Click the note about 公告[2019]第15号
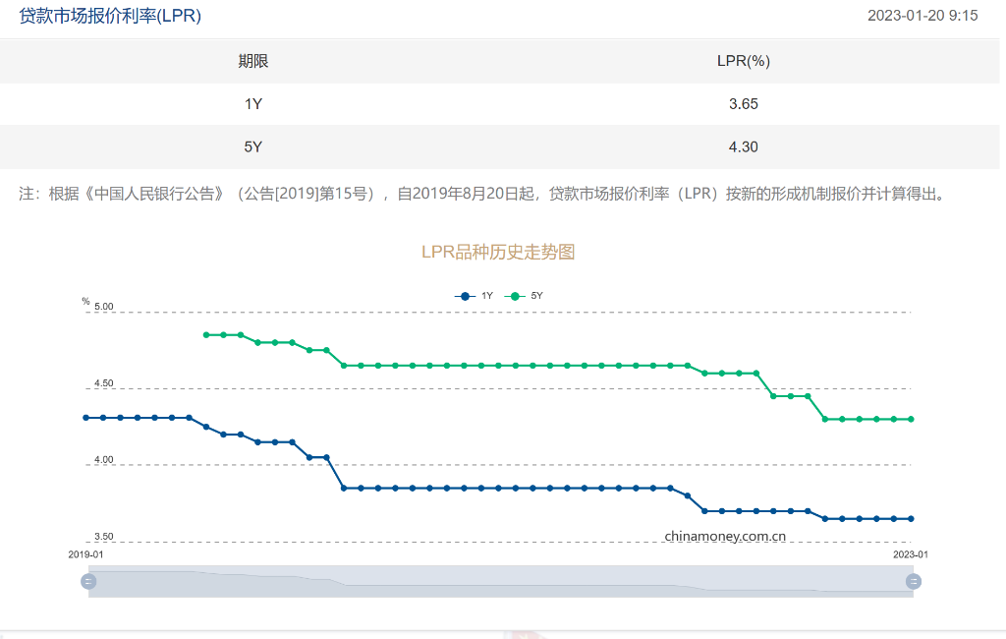This screenshot has width=1006, height=639. coord(483,194)
